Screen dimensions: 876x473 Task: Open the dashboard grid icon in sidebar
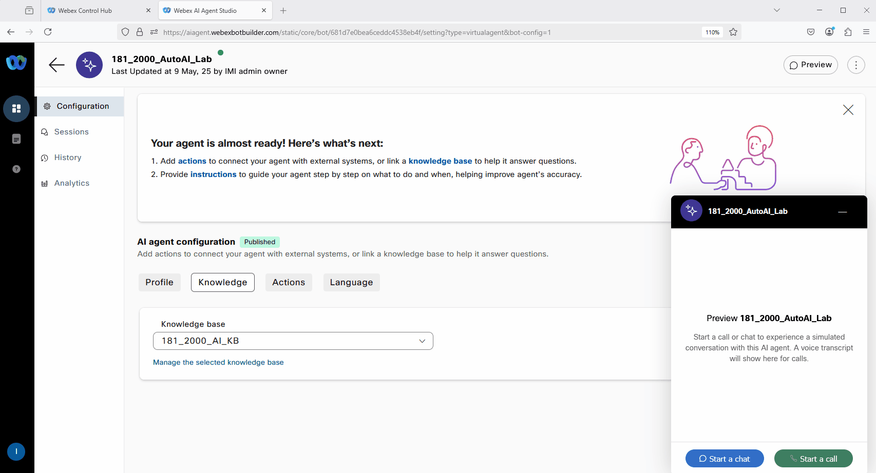16,109
